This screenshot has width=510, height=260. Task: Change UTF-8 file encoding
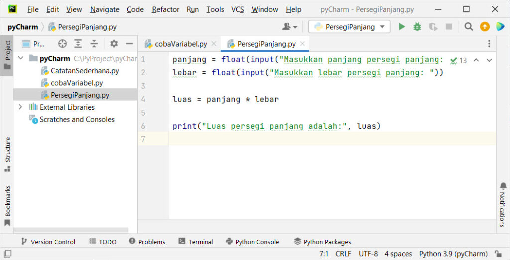368,254
